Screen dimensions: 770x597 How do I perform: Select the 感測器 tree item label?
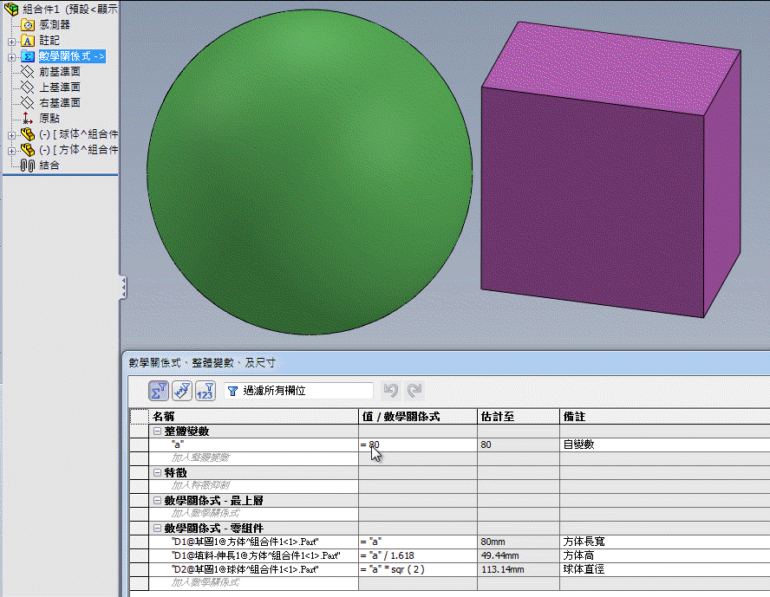55,24
